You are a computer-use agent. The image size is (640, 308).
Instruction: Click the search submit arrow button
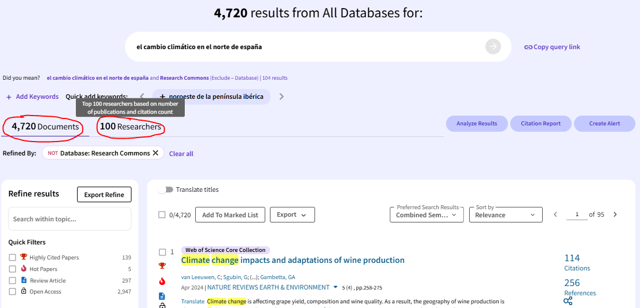click(493, 47)
